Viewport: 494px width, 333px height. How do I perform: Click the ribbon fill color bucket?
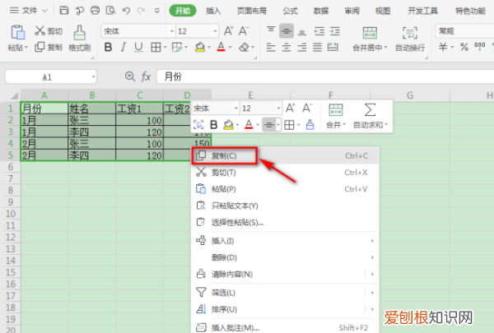pyautogui.click(x=200, y=47)
